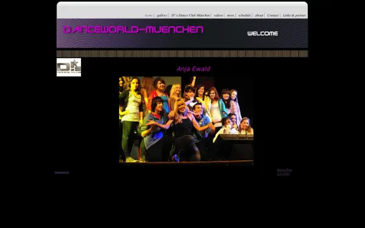Open the about page

tap(259, 15)
